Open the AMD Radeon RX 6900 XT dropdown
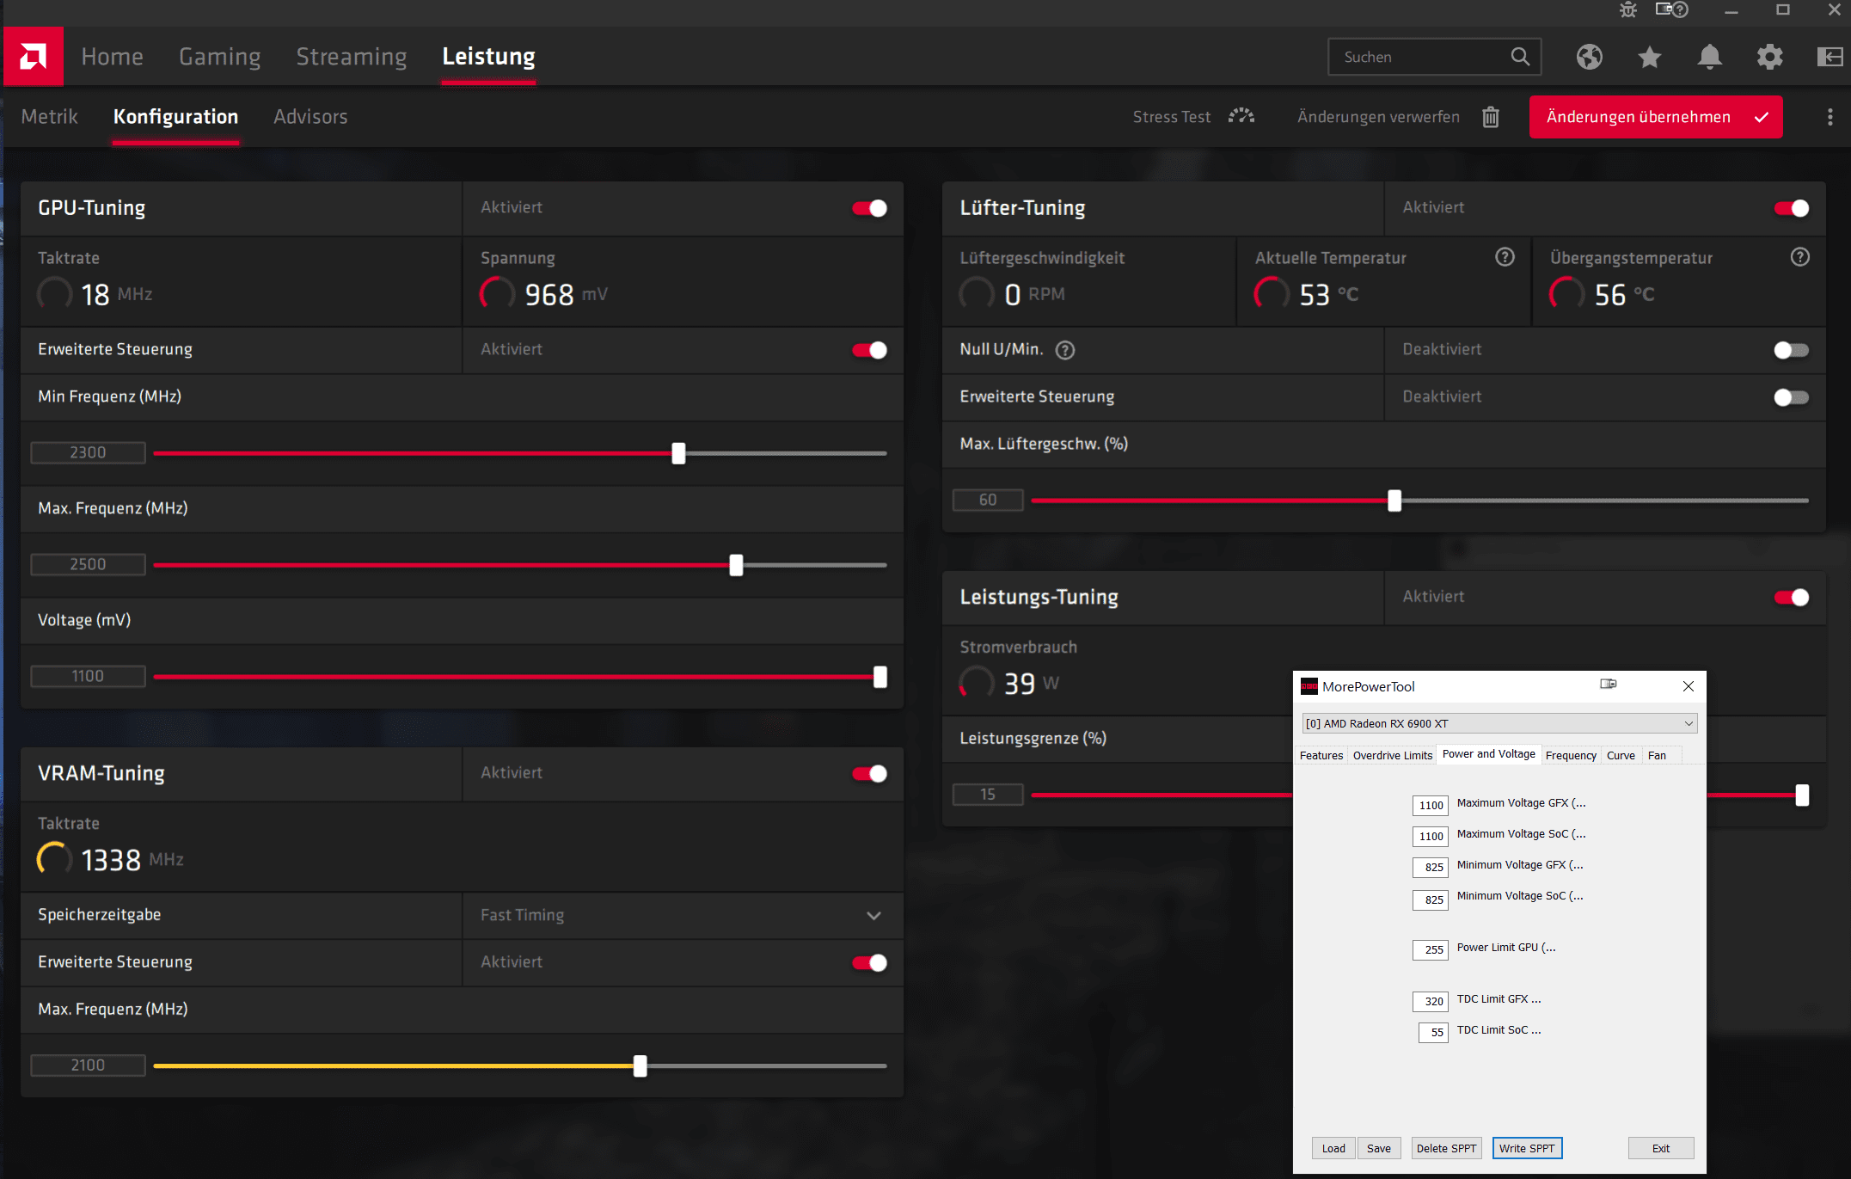The height and width of the screenshot is (1179, 1851). pos(1499,723)
